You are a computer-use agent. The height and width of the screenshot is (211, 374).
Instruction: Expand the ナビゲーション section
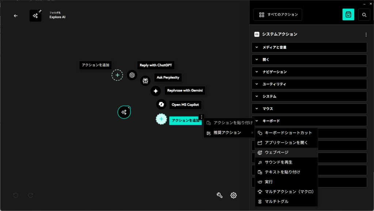pos(309,72)
